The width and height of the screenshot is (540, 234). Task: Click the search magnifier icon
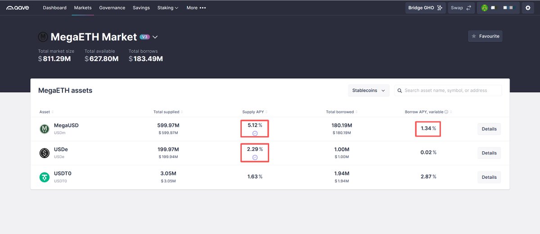point(400,90)
